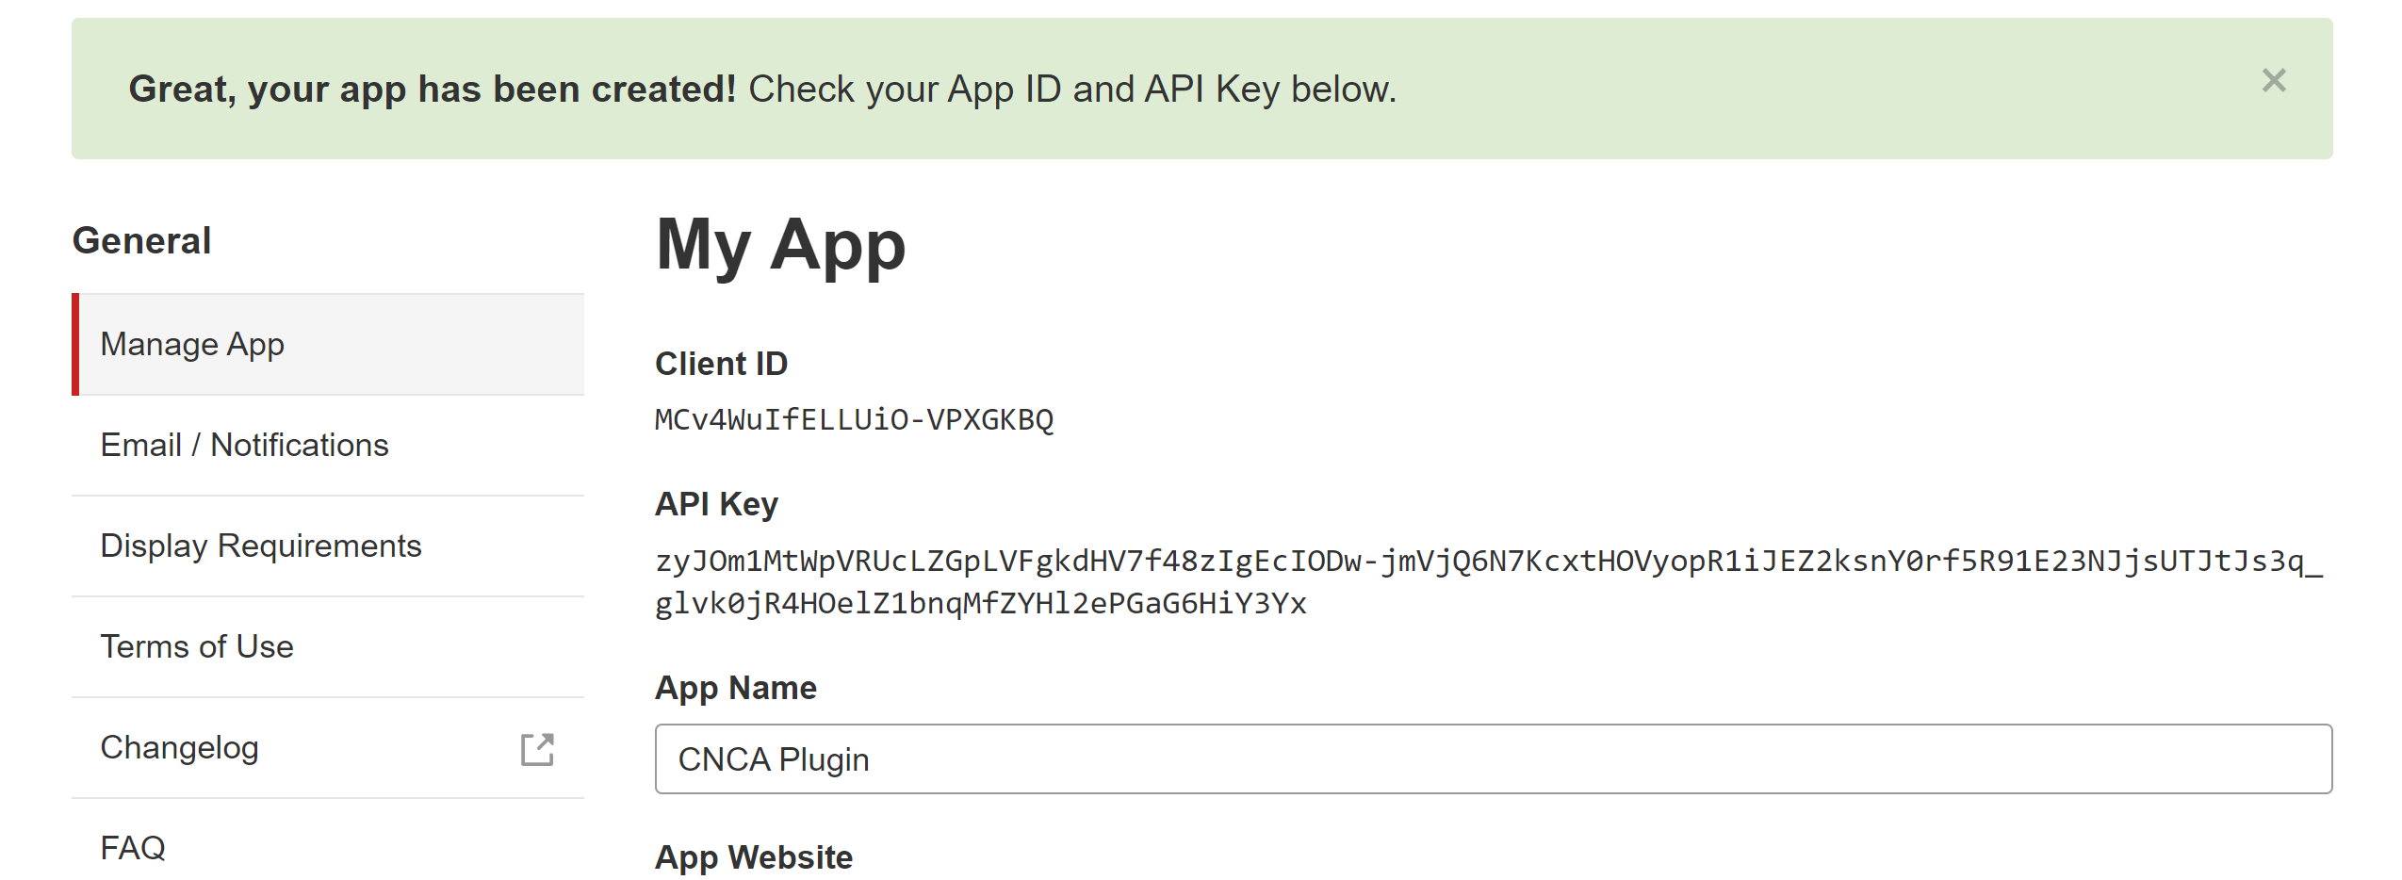This screenshot has width=2402, height=880.
Task: Click the App Name label
Action: [x=735, y=687]
